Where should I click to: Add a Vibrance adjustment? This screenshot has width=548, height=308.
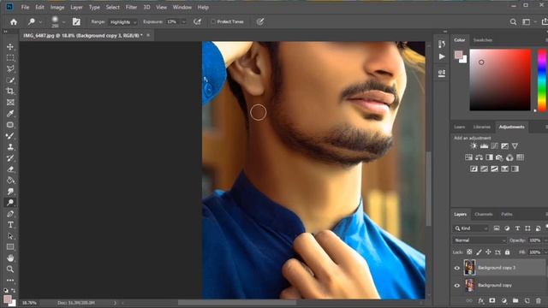pos(515,146)
